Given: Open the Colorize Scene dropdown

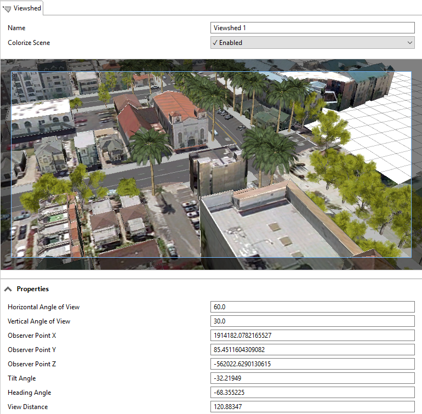Looking at the screenshot, I should (x=312, y=43).
